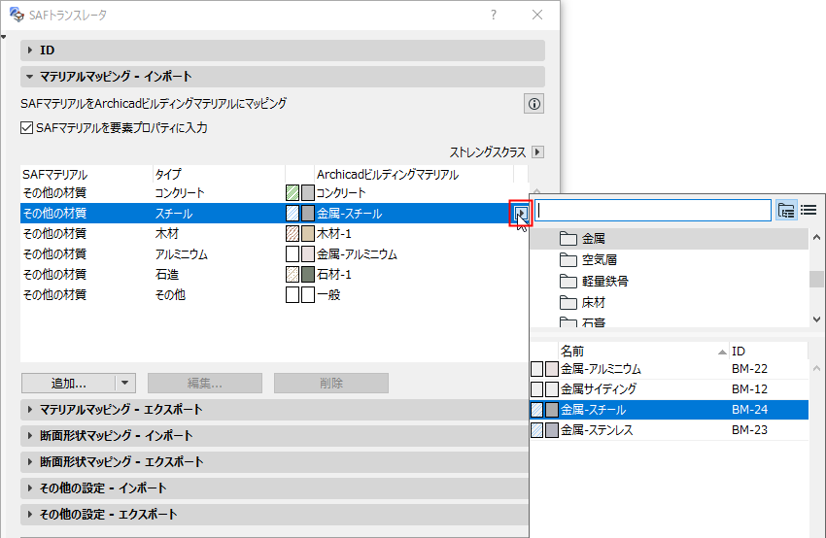Open 軽量鉄骨 folder in picker

point(669,281)
